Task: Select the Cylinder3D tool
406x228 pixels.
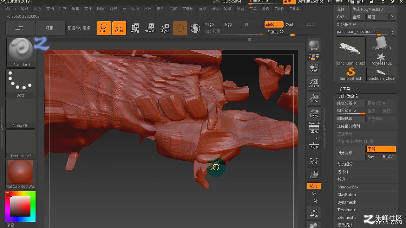Action: [x=381, y=43]
